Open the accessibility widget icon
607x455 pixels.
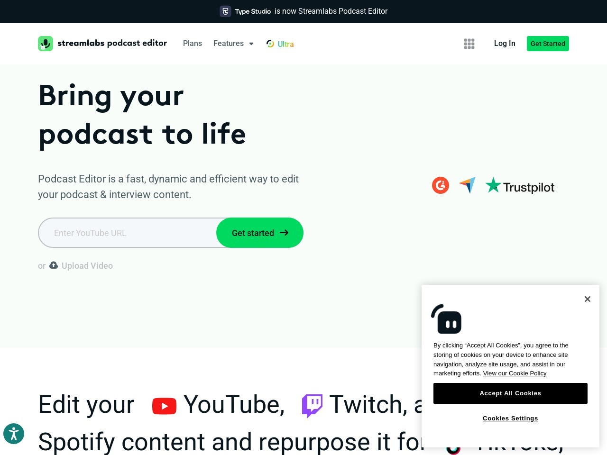pos(14,434)
